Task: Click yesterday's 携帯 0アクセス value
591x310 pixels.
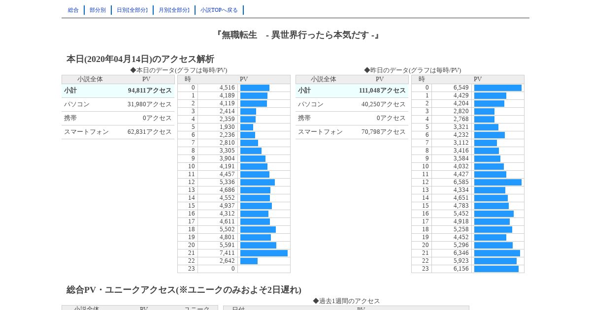Action: (x=391, y=118)
